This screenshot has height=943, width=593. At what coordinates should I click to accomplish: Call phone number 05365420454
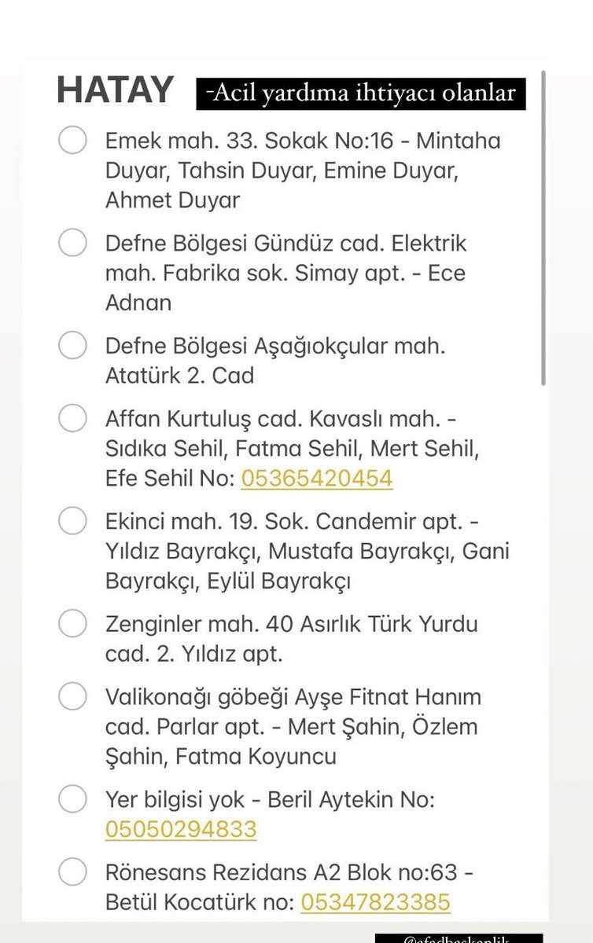click(316, 479)
